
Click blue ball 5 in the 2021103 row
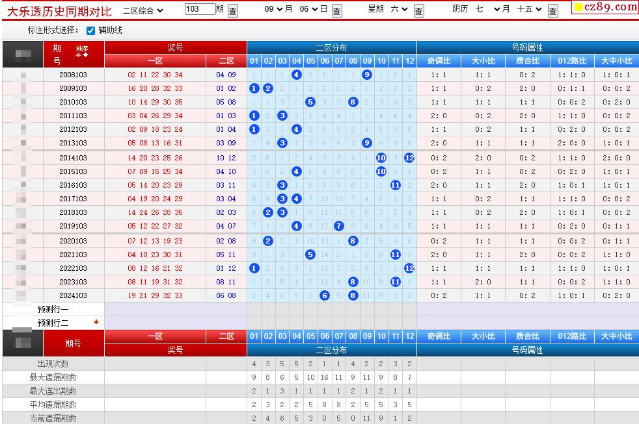(x=310, y=255)
